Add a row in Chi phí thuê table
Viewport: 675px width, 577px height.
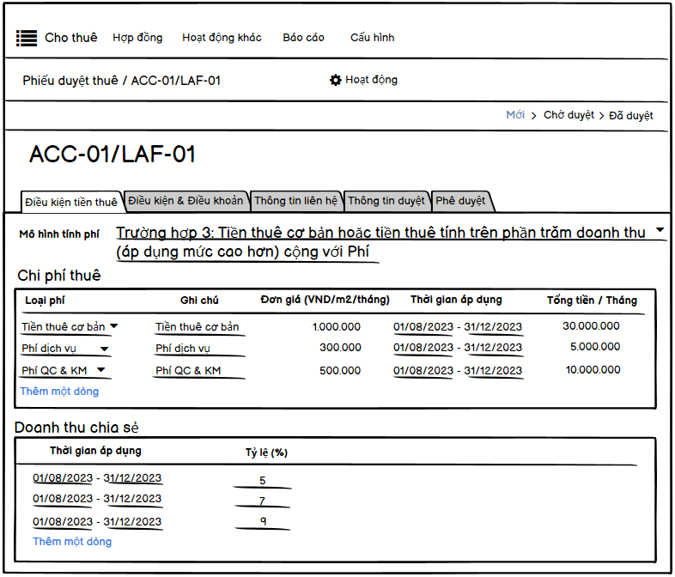pos(59,392)
